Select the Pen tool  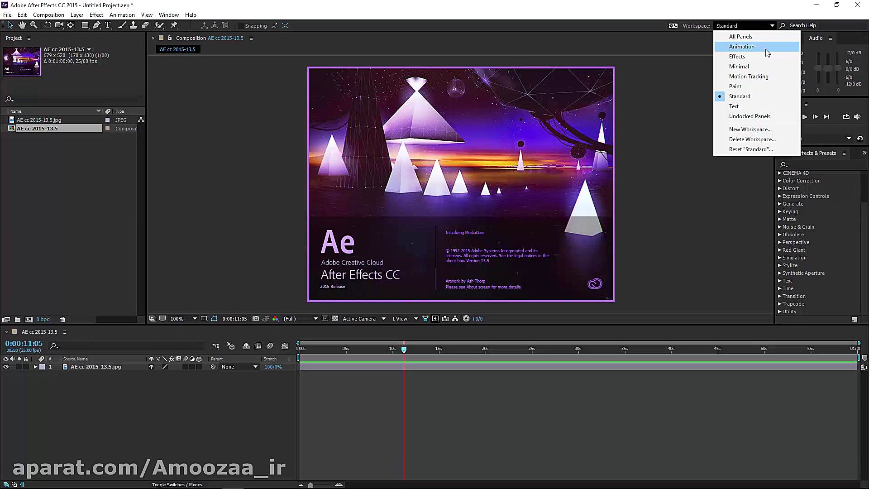[96, 25]
